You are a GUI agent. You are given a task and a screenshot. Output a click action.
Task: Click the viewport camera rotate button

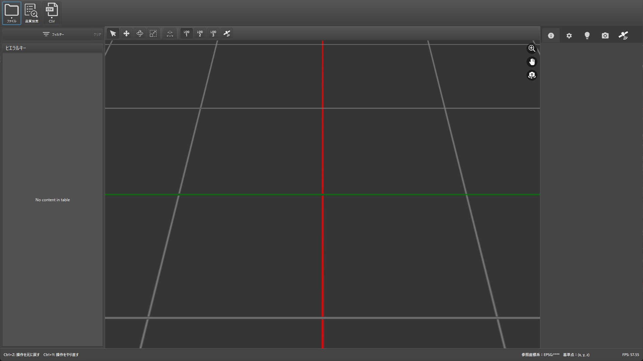532,75
